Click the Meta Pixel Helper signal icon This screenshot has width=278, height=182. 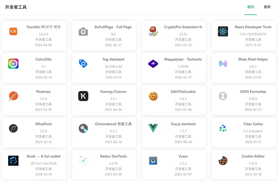point(223,64)
